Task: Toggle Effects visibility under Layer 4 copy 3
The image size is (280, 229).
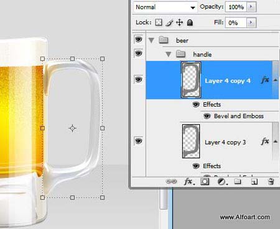Action: pyautogui.click(x=196, y=166)
